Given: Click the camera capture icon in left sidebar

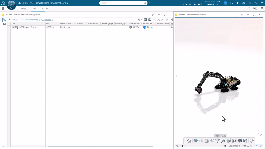Looking at the screenshot, I should point(4,24).
